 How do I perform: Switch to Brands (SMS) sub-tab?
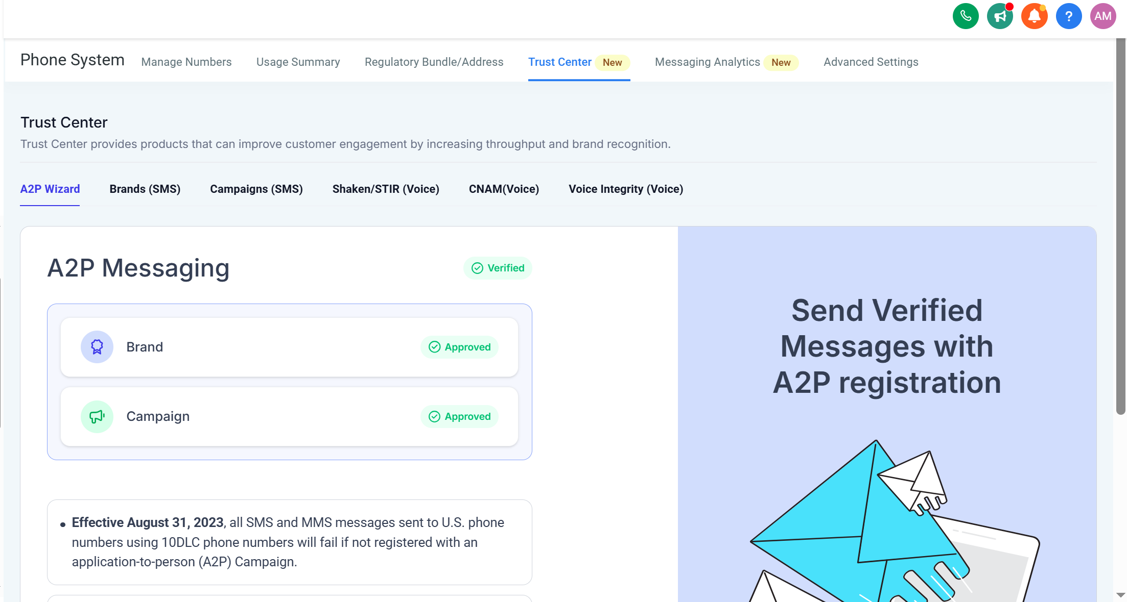pyautogui.click(x=145, y=189)
